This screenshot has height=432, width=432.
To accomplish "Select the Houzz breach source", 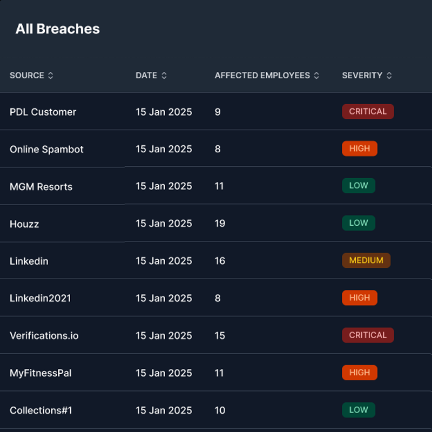I will (x=24, y=224).
